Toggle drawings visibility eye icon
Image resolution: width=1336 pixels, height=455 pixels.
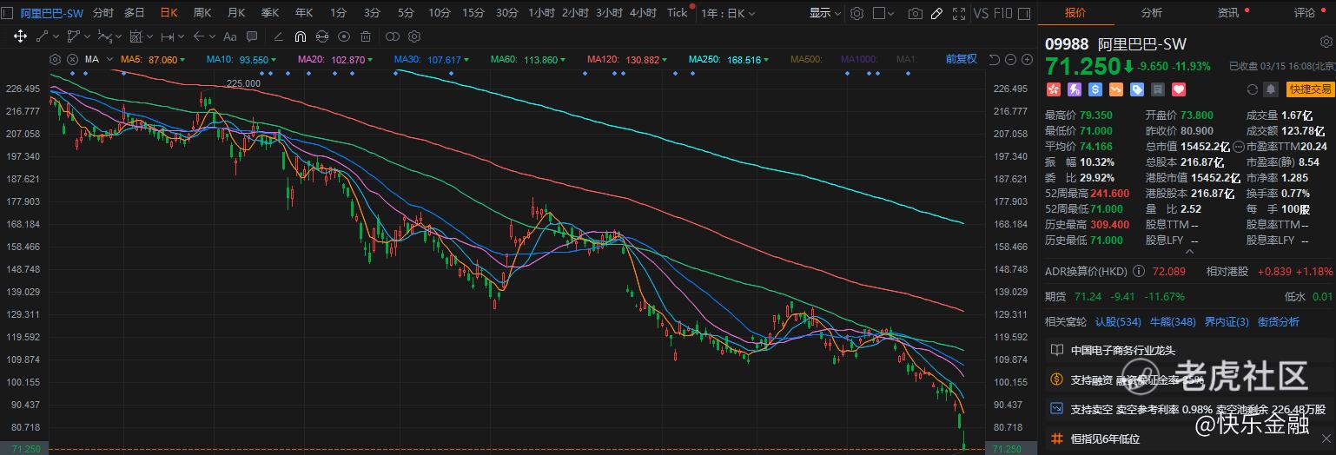(x=344, y=36)
